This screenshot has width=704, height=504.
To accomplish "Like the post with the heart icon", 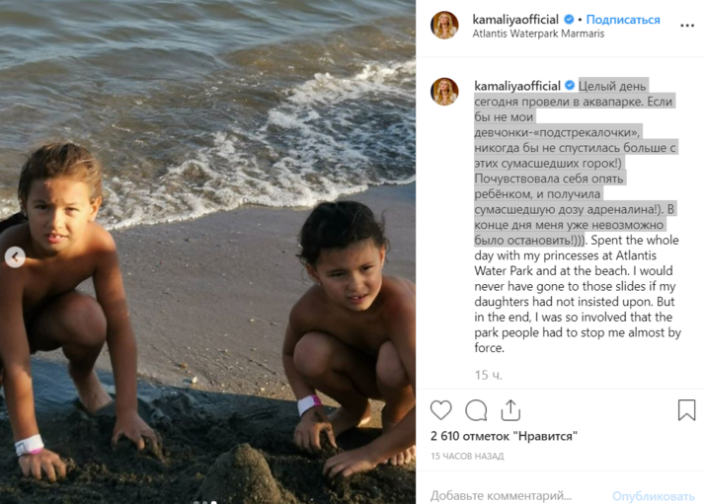I will point(441,409).
